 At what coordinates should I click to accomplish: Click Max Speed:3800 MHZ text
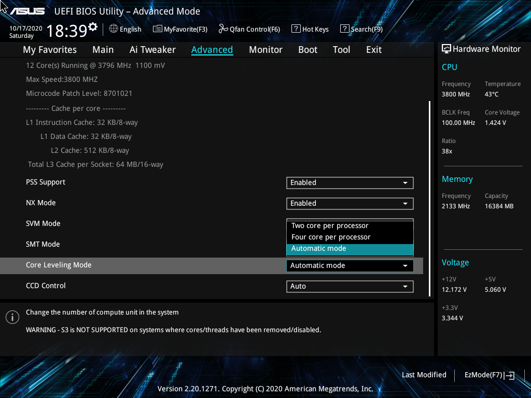coord(62,79)
